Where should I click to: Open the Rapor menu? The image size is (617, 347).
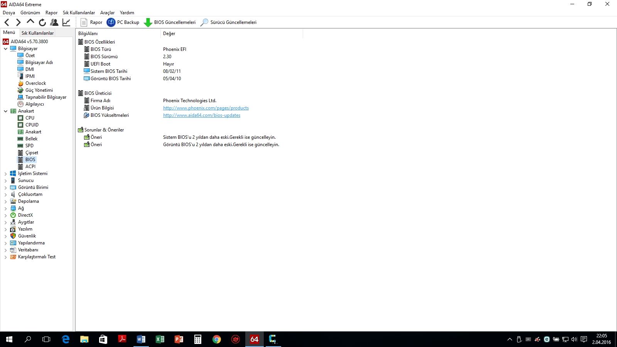(51, 13)
